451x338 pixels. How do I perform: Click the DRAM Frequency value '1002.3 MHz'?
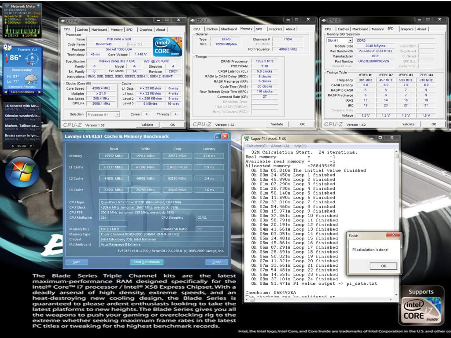[265, 61]
